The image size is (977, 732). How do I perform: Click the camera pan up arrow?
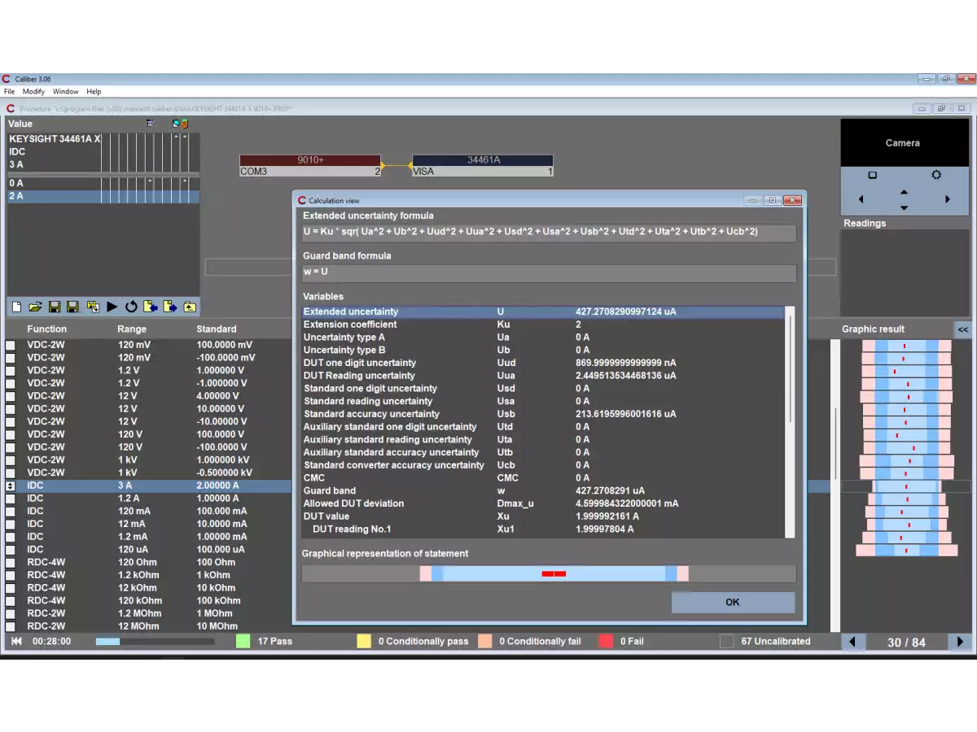904,192
